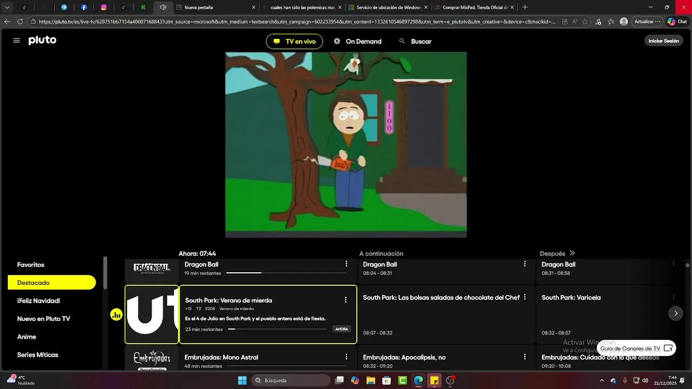This screenshot has height=389, width=692.
Task: Click the browser back arrow
Action: pyautogui.click(x=7, y=22)
